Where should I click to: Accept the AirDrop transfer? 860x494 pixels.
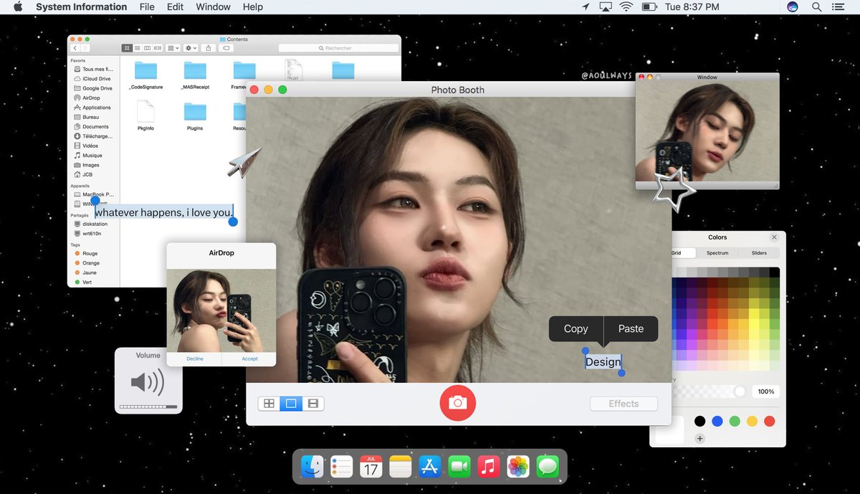[249, 358]
